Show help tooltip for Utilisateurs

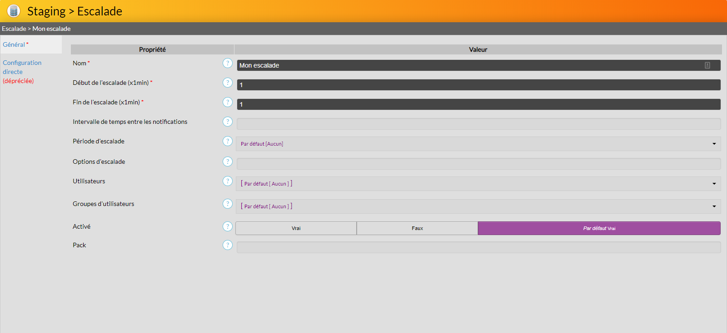pos(228,181)
